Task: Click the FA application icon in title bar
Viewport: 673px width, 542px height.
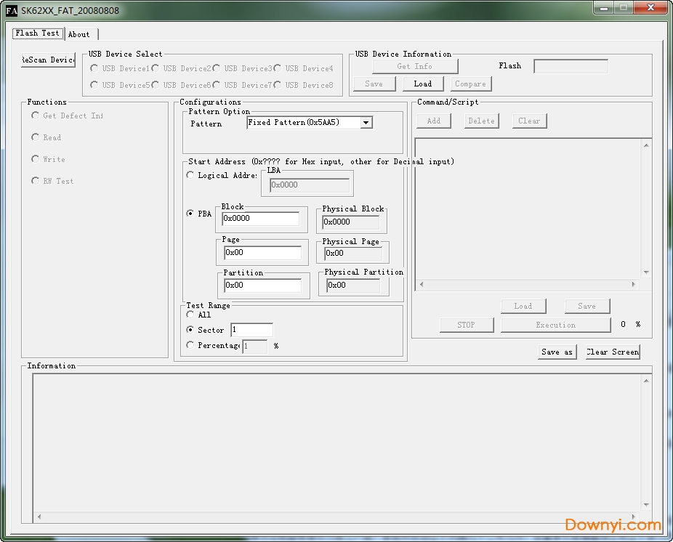Action: 11,10
